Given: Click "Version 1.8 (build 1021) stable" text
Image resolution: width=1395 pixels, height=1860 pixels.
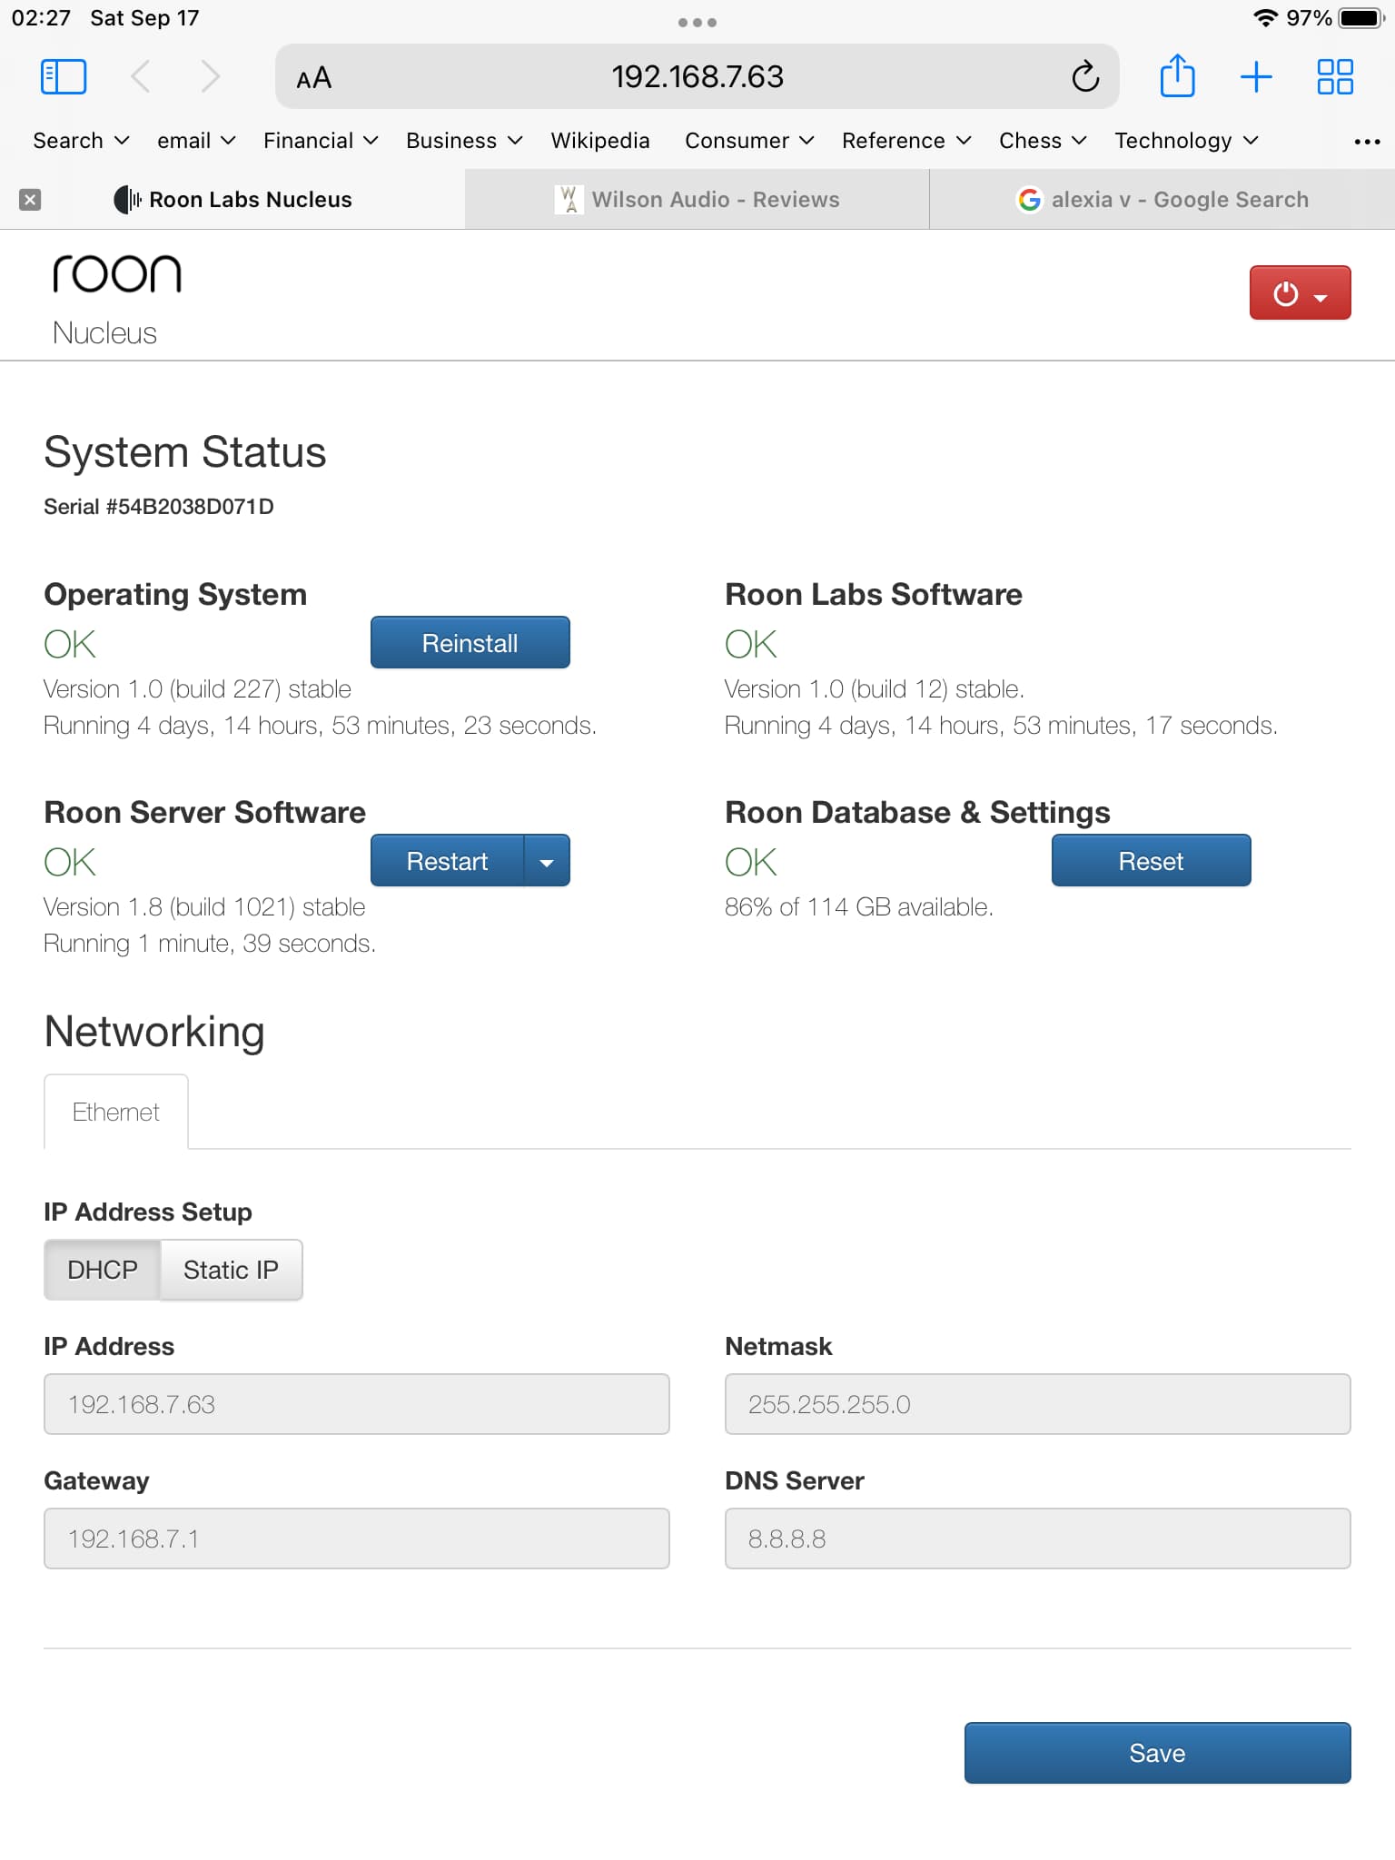Looking at the screenshot, I should [204, 907].
